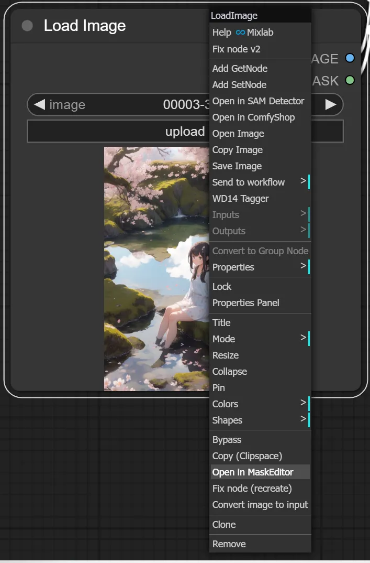Click Convert to Group Node
The image size is (370, 563).
260,251
